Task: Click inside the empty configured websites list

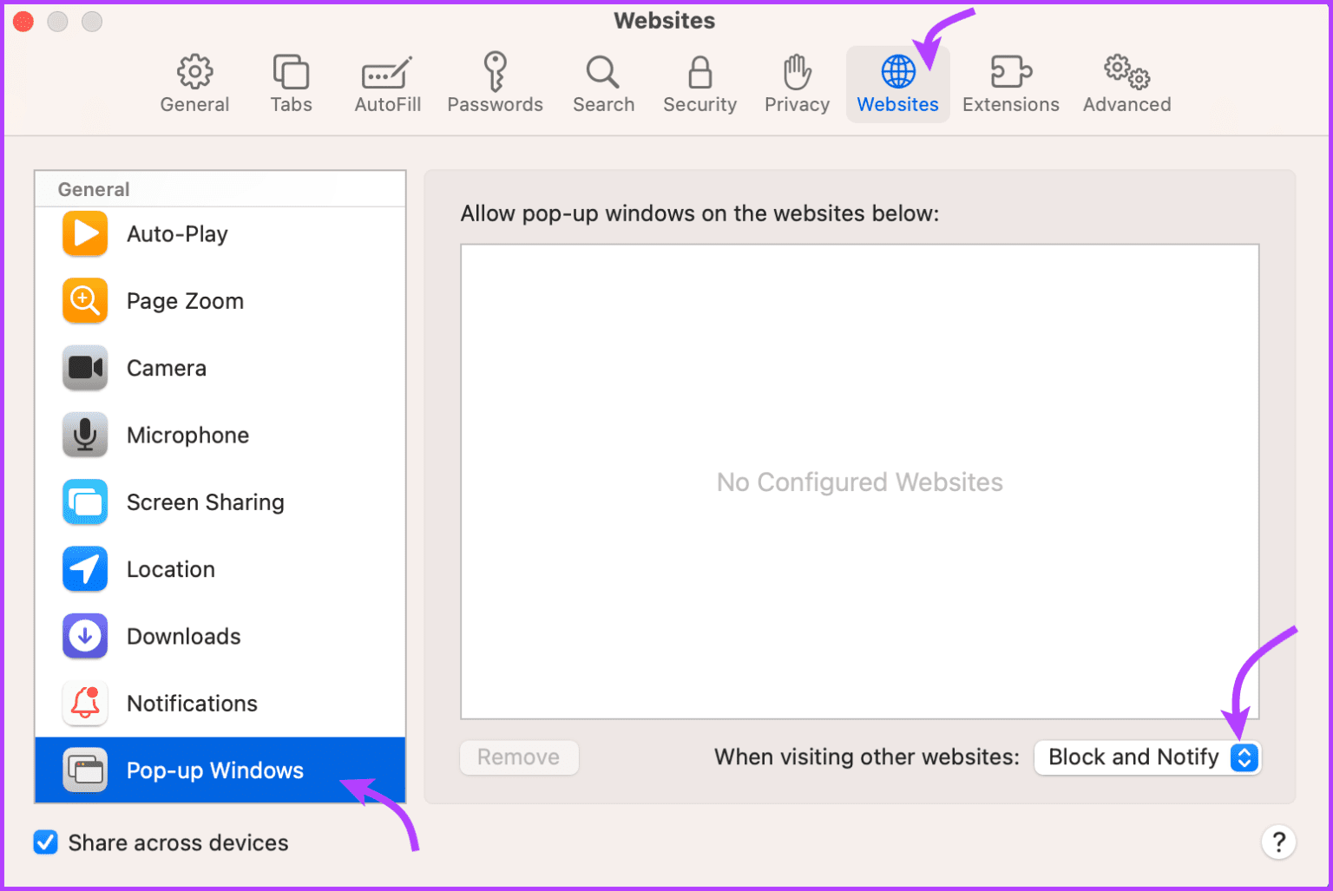Action: 859,482
